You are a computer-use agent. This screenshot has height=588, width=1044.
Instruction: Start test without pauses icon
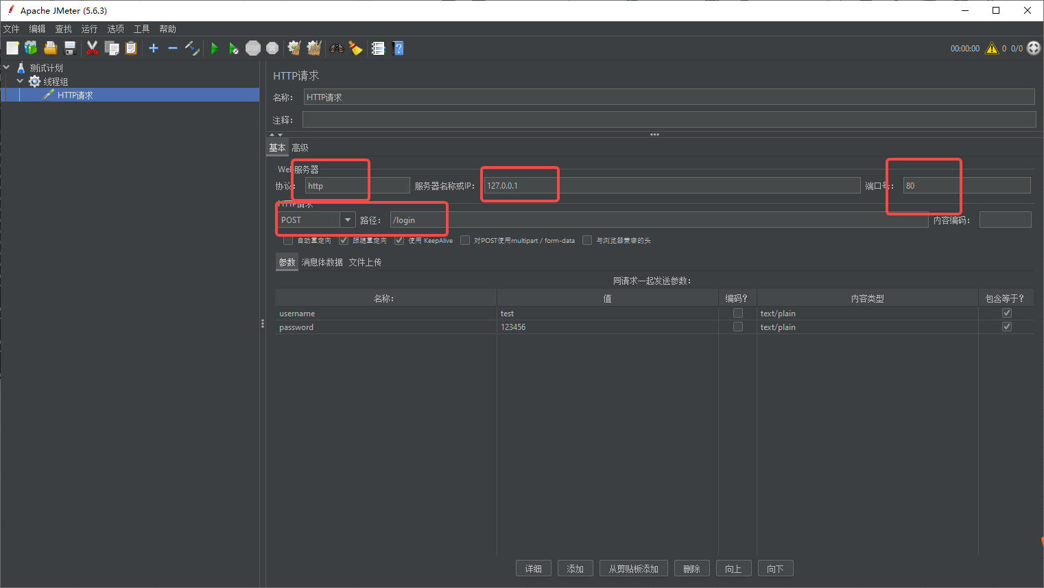click(x=234, y=48)
